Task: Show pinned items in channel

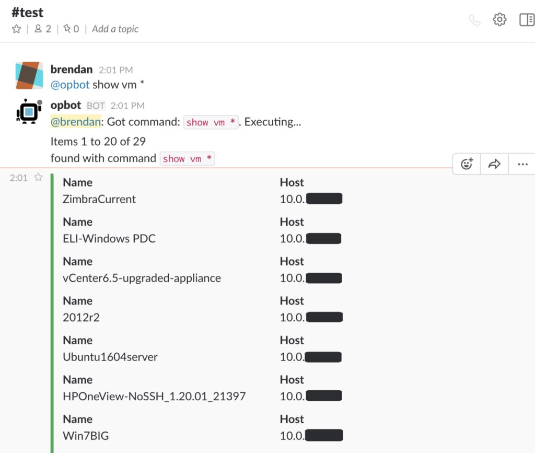Action: (x=71, y=29)
